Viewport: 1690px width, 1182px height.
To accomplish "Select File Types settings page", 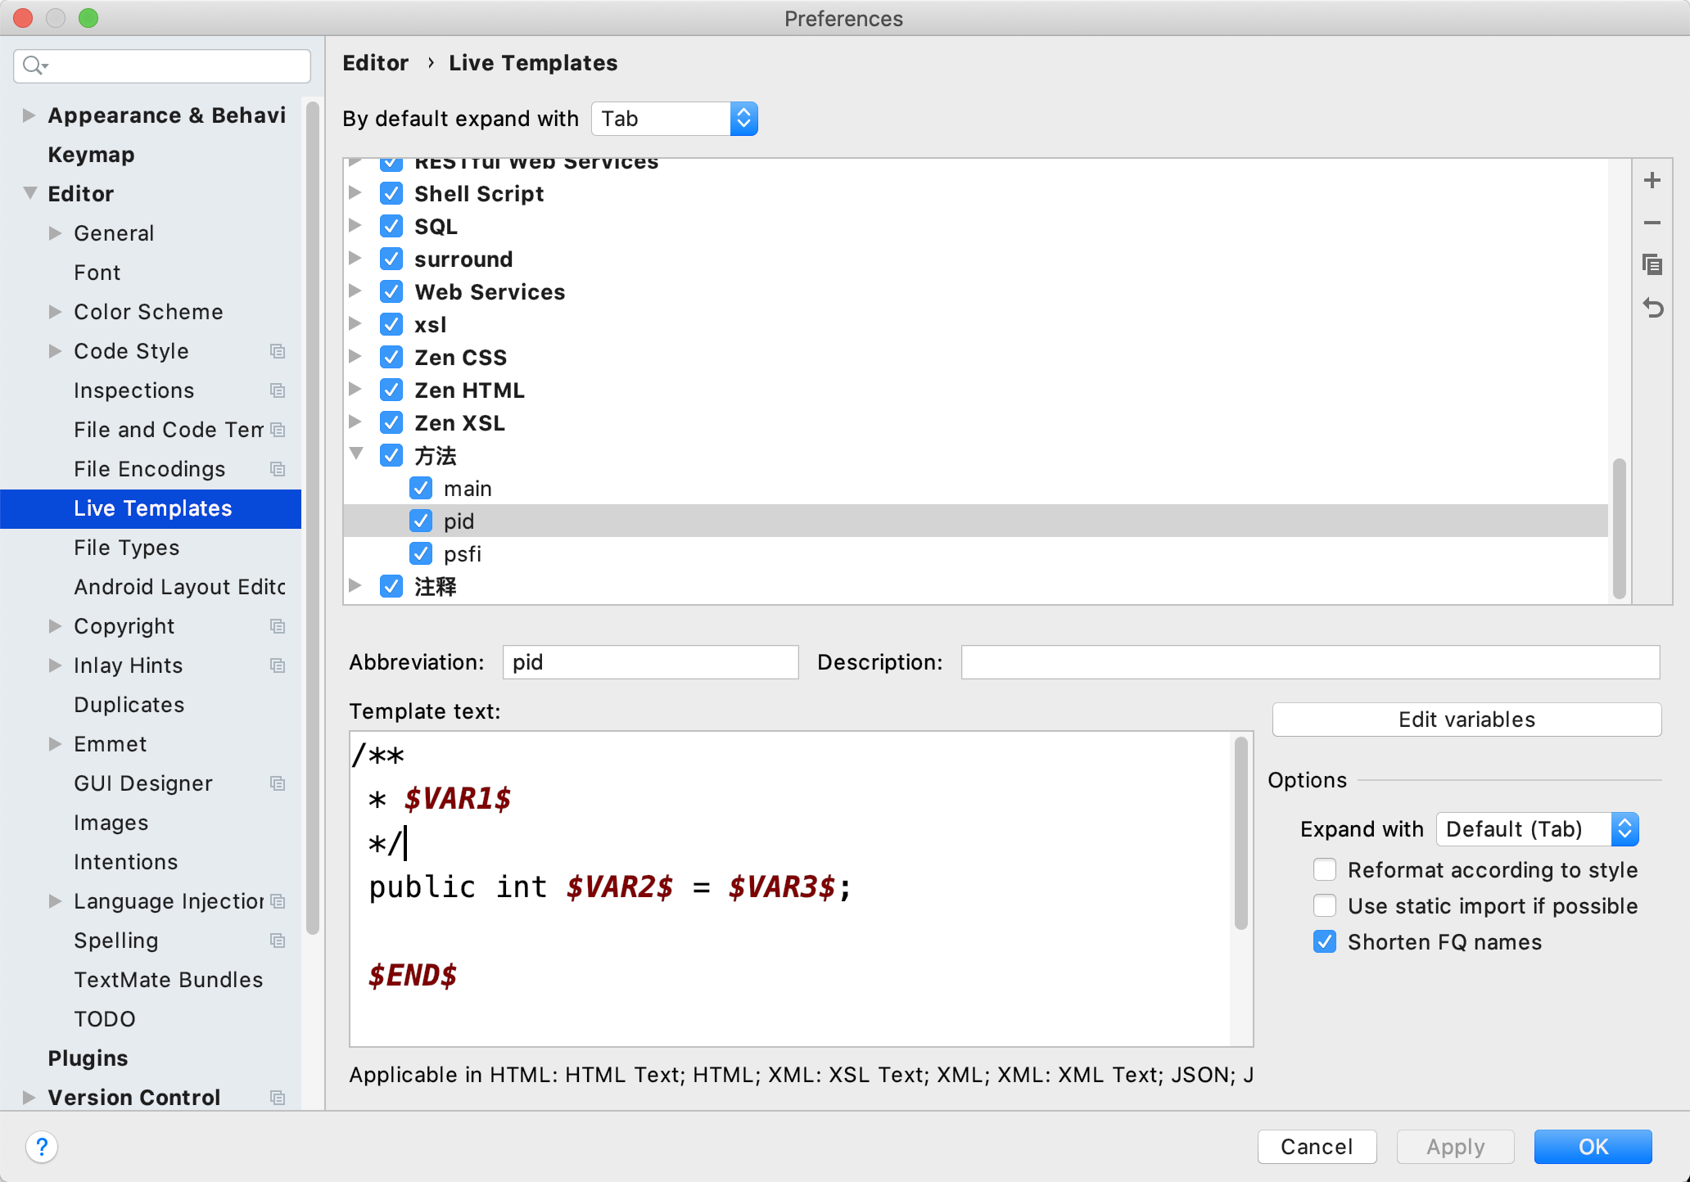I will point(126,548).
